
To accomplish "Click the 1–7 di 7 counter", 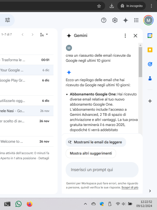I will [x=7, y=35].
